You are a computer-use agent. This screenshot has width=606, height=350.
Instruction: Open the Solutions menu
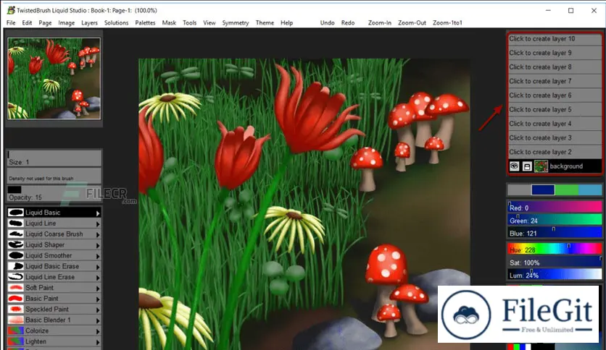116,22
